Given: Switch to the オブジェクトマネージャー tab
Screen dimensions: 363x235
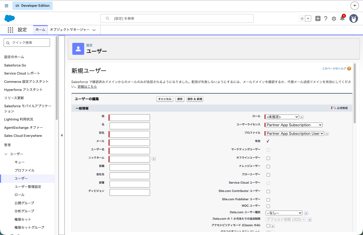Looking at the screenshot, I should tap(70, 30).
